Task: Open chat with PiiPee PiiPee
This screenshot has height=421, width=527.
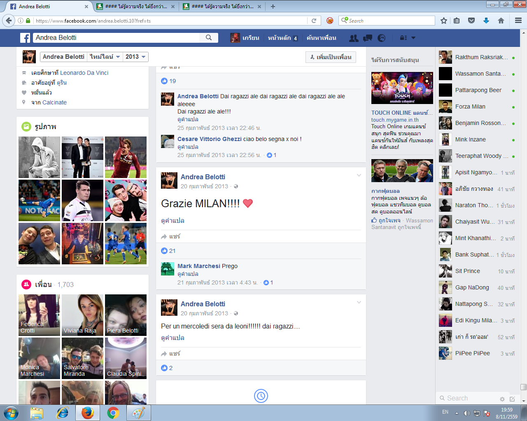Action: [477, 353]
